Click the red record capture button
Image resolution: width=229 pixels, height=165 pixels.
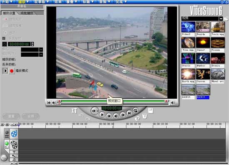tap(12, 71)
